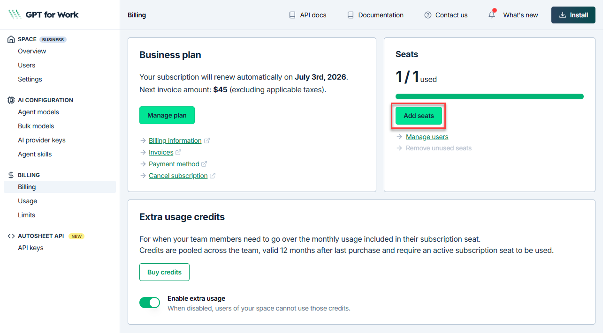Open notifications via the bell icon
Image resolution: width=610 pixels, height=333 pixels.
click(x=492, y=15)
